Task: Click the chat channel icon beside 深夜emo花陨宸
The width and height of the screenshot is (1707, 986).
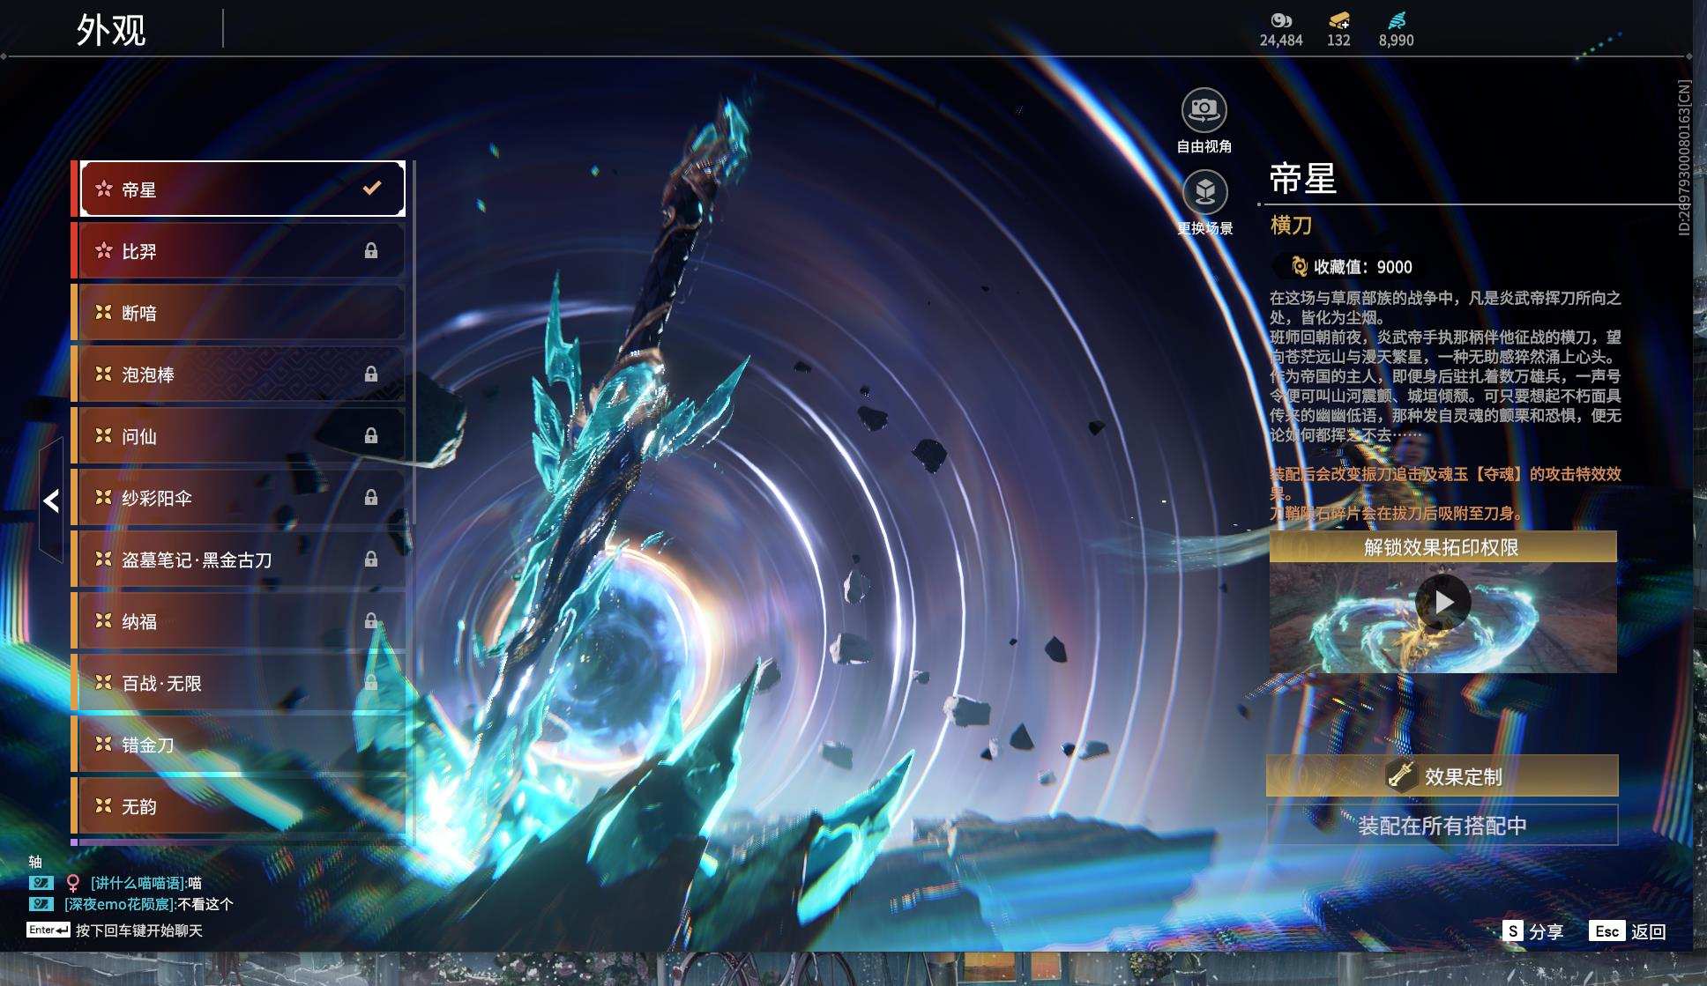Action: [41, 903]
